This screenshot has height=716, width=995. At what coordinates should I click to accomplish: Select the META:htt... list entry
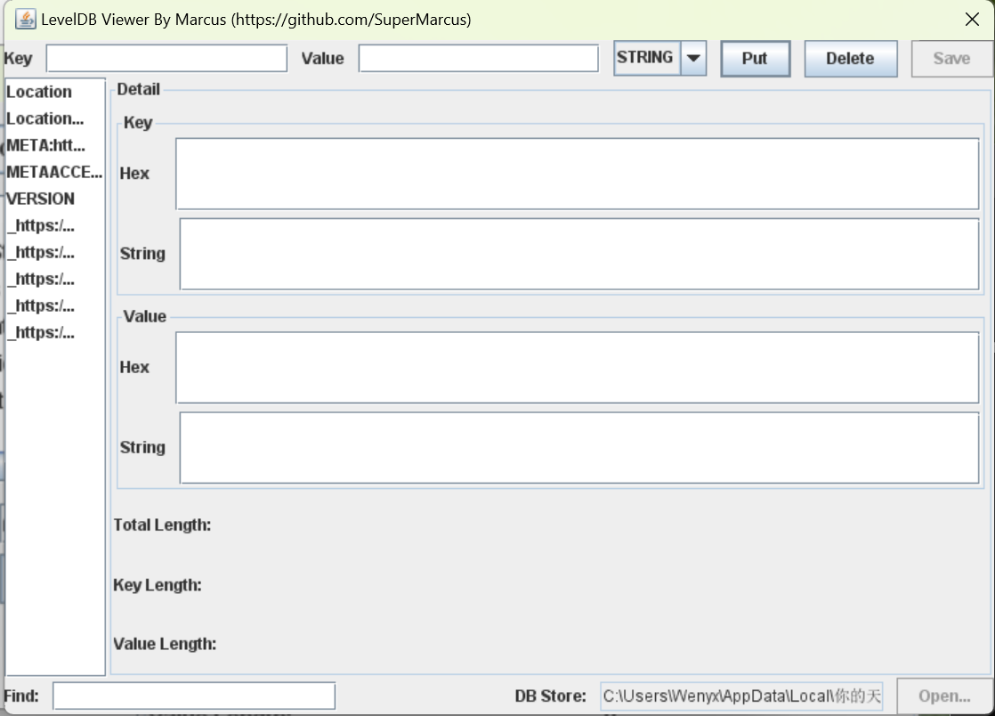point(54,145)
